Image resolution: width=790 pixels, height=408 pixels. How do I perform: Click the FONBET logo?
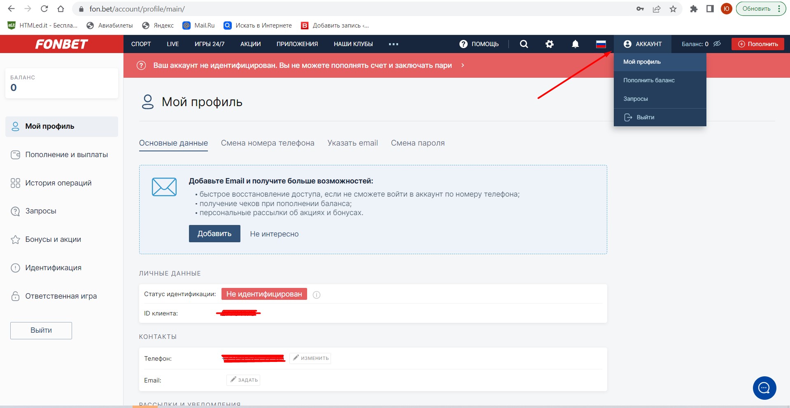61,44
